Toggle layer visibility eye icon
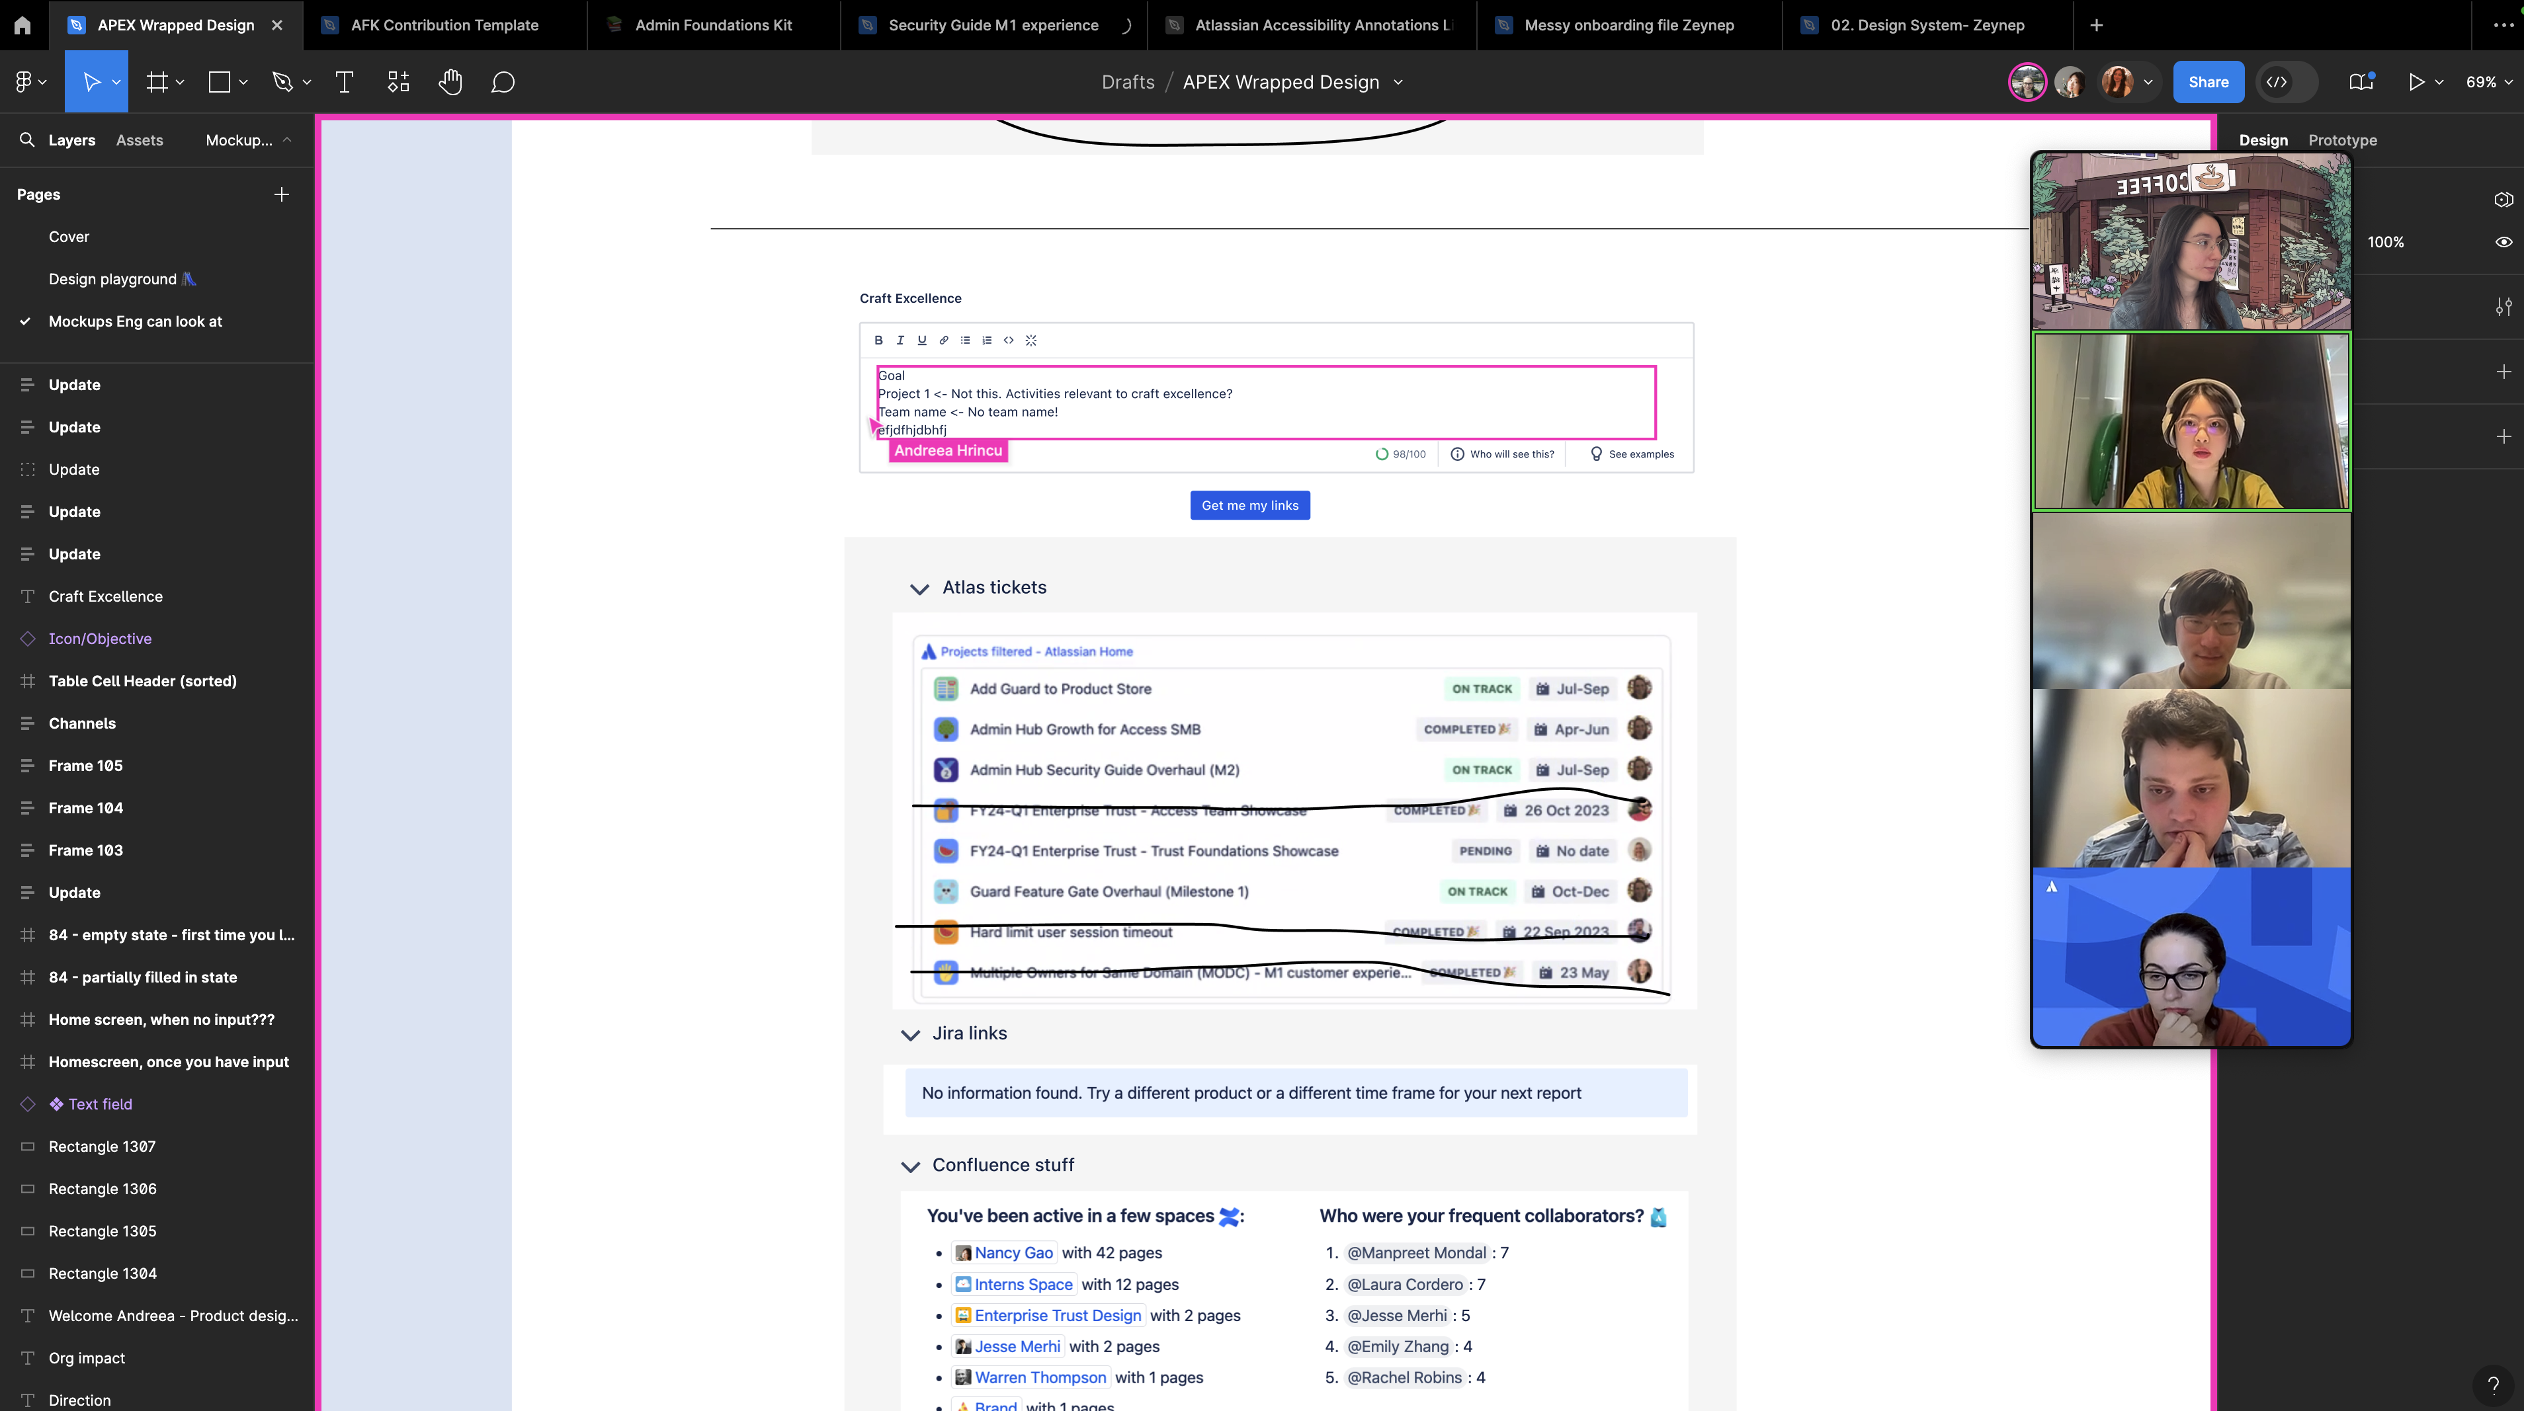2524x1411 pixels. (2503, 242)
